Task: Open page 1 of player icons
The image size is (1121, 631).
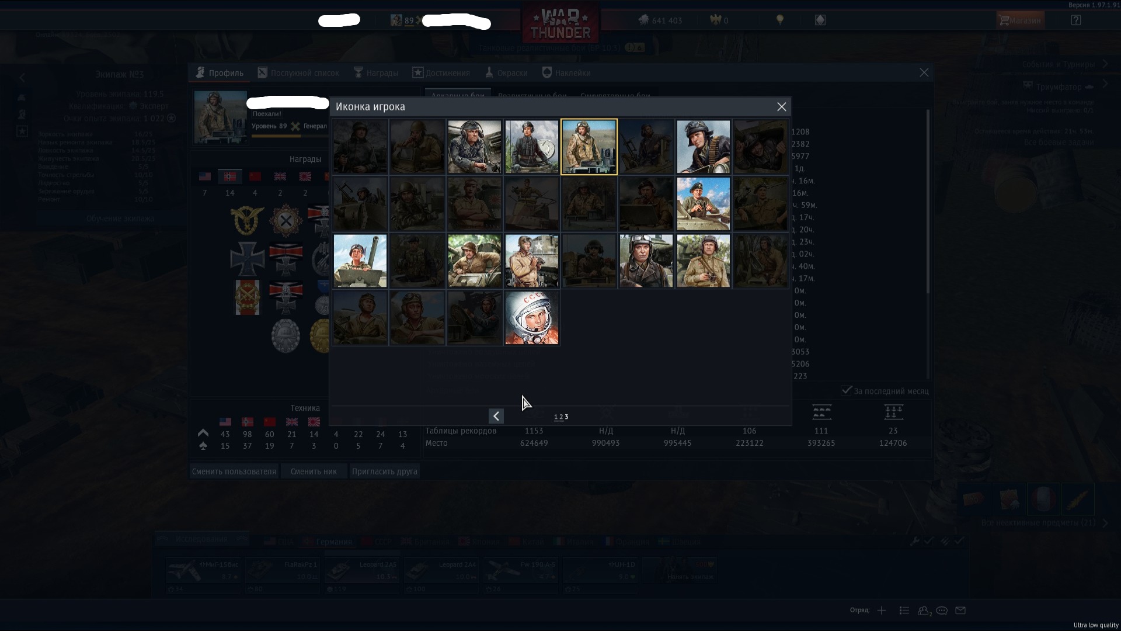Action: (x=556, y=417)
